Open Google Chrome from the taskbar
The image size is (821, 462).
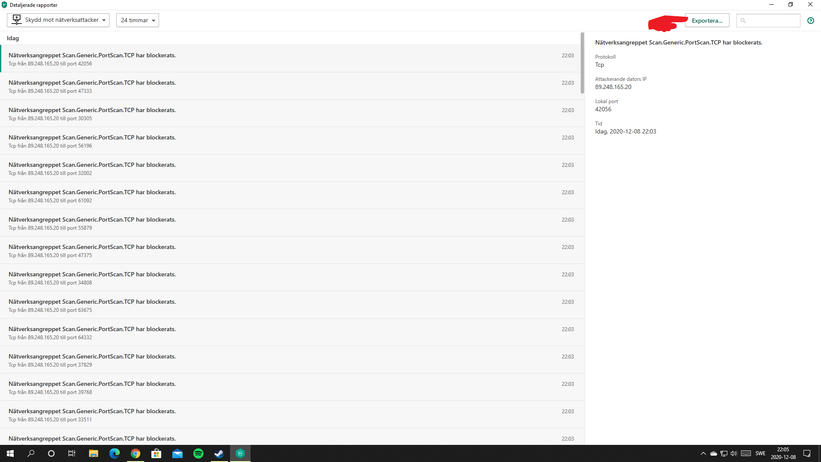[x=136, y=453]
